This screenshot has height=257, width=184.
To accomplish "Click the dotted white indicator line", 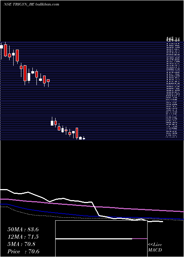I will (92, 218).
